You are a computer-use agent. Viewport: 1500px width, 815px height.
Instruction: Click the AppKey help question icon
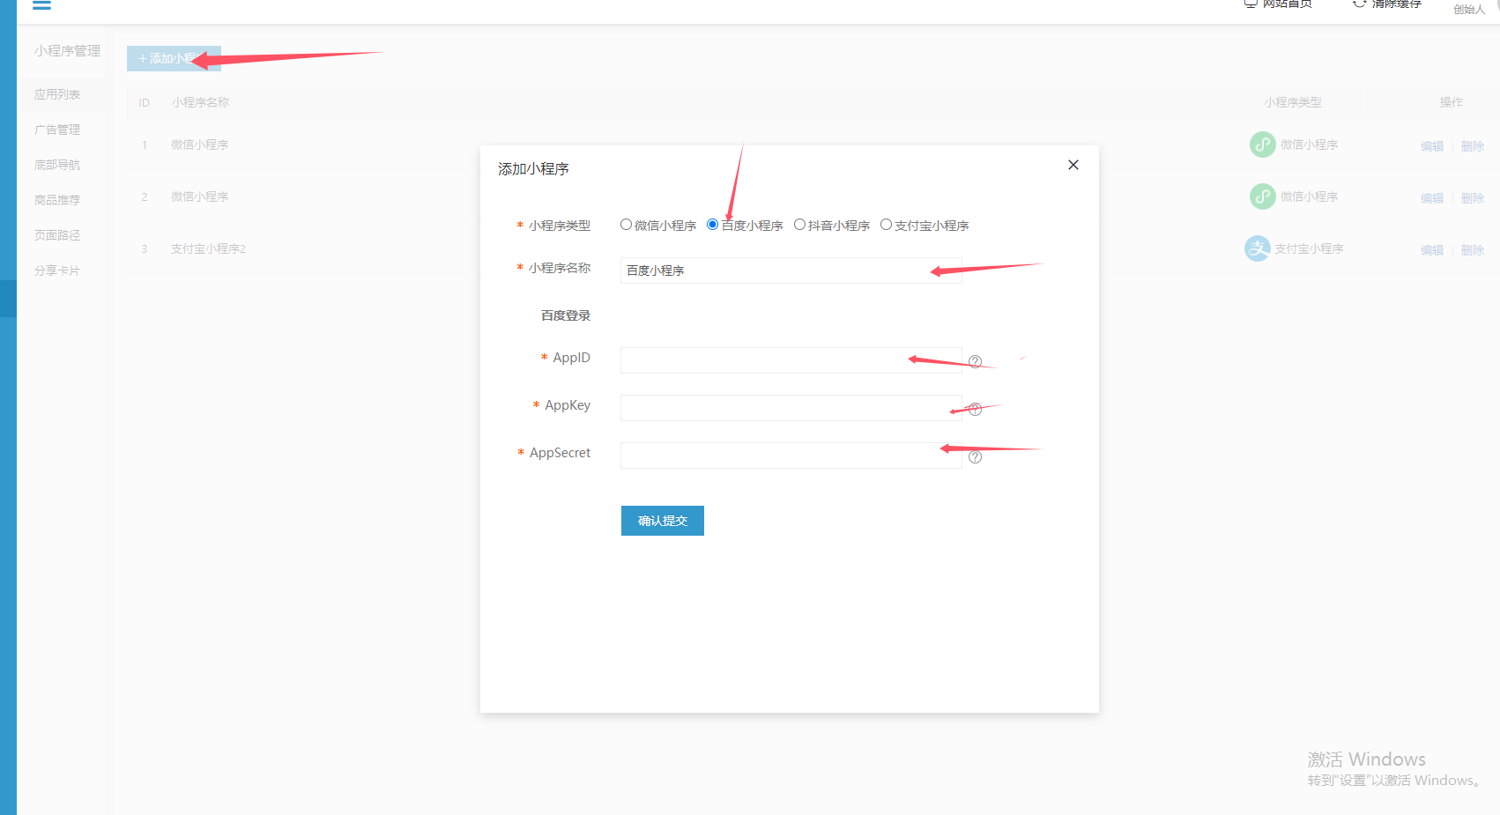[975, 409]
